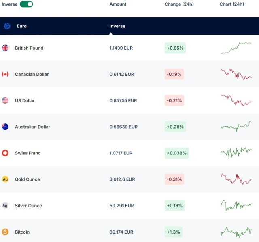Viewport: 259px width, 242px height.
Task: Open the Gold Ounce 24h chart
Action: point(236,179)
